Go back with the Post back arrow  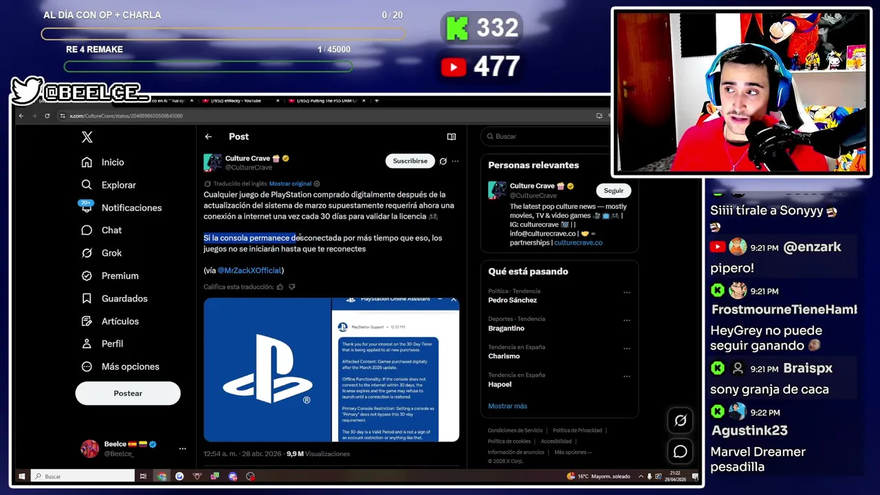pos(208,137)
